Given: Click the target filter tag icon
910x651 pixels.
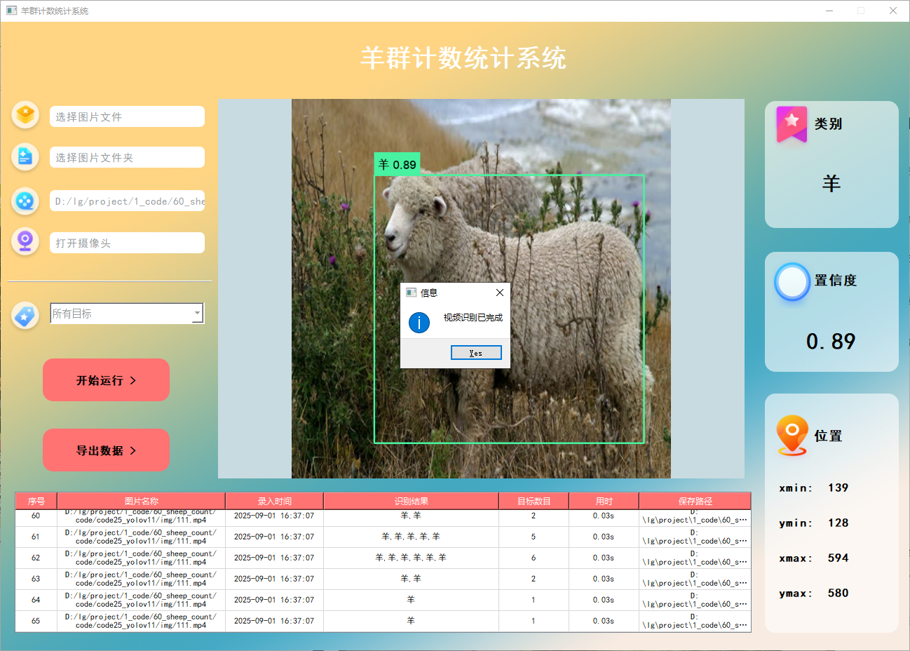Looking at the screenshot, I should pyautogui.click(x=25, y=316).
